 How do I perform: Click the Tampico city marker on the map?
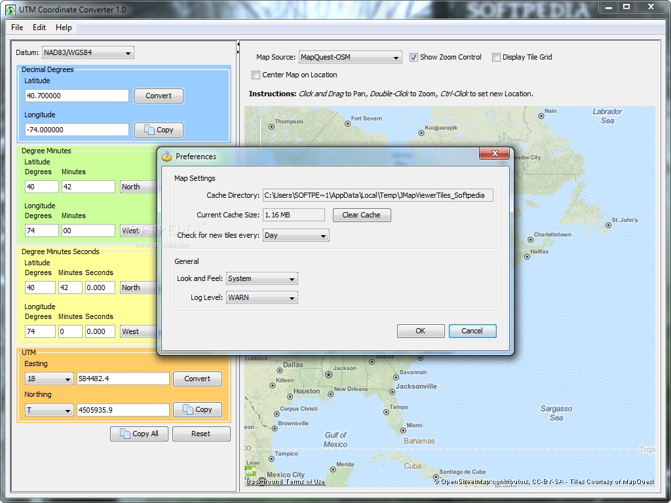coord(271,459)
